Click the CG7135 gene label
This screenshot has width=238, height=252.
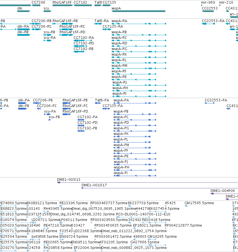pos(109,3)
